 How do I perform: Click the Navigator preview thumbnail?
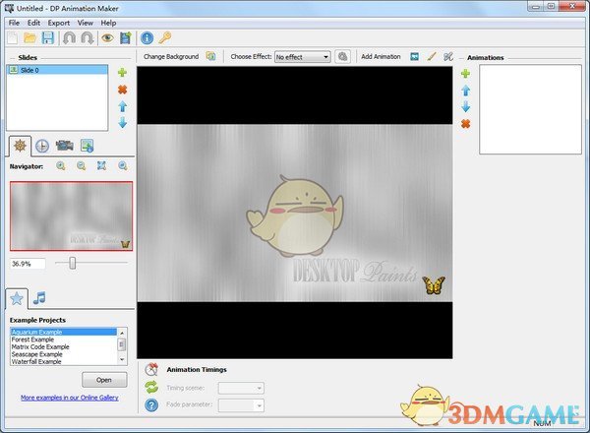point(71,216)
